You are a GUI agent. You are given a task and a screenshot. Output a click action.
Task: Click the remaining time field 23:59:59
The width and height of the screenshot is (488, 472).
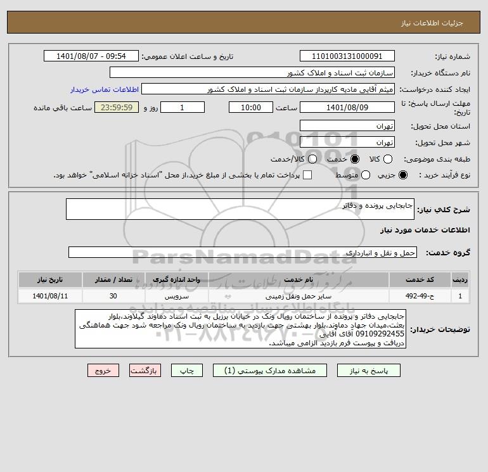pyautogui.click(x=117, y=107)
